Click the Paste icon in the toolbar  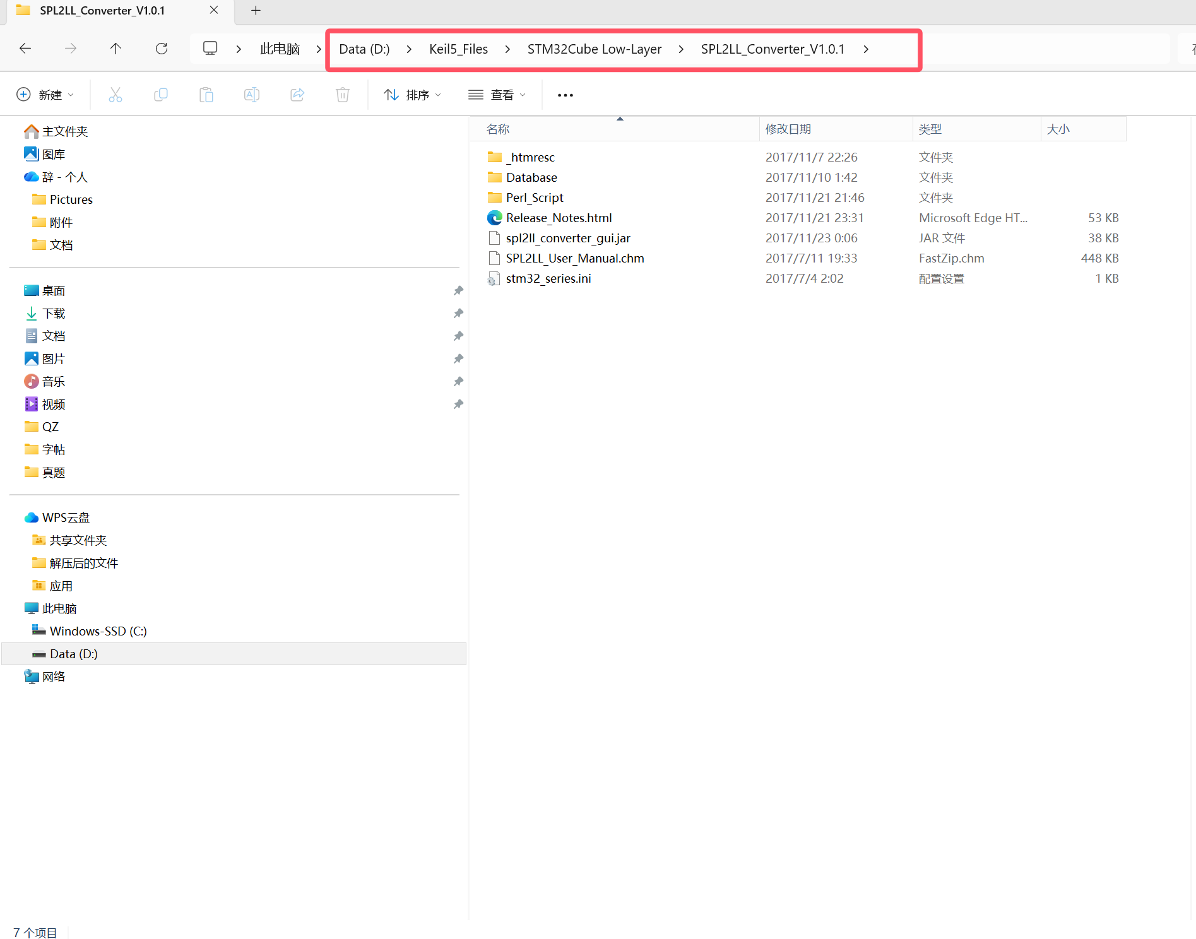pos(206,94)
